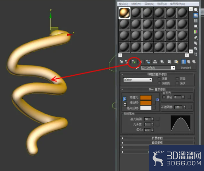The image size is (204, 171).
Task: Open the 漫反射 diffuse color swatch
Action: point(146,103)
